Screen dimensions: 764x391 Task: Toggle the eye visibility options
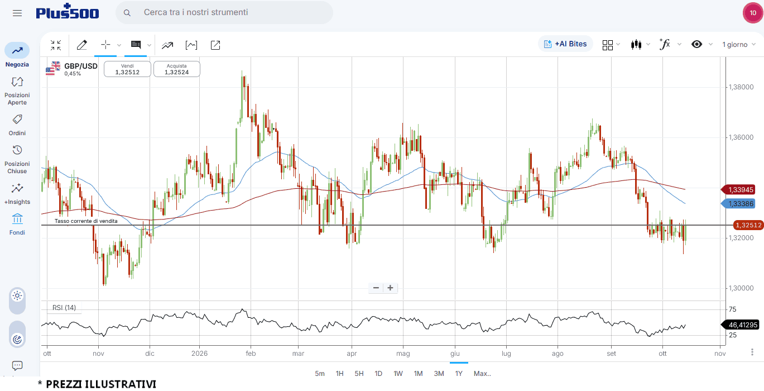pyautogui.click(x=696, y=44)
